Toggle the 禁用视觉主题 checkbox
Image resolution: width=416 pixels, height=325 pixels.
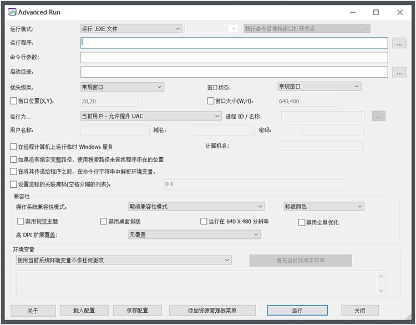[x=21, y=221]
